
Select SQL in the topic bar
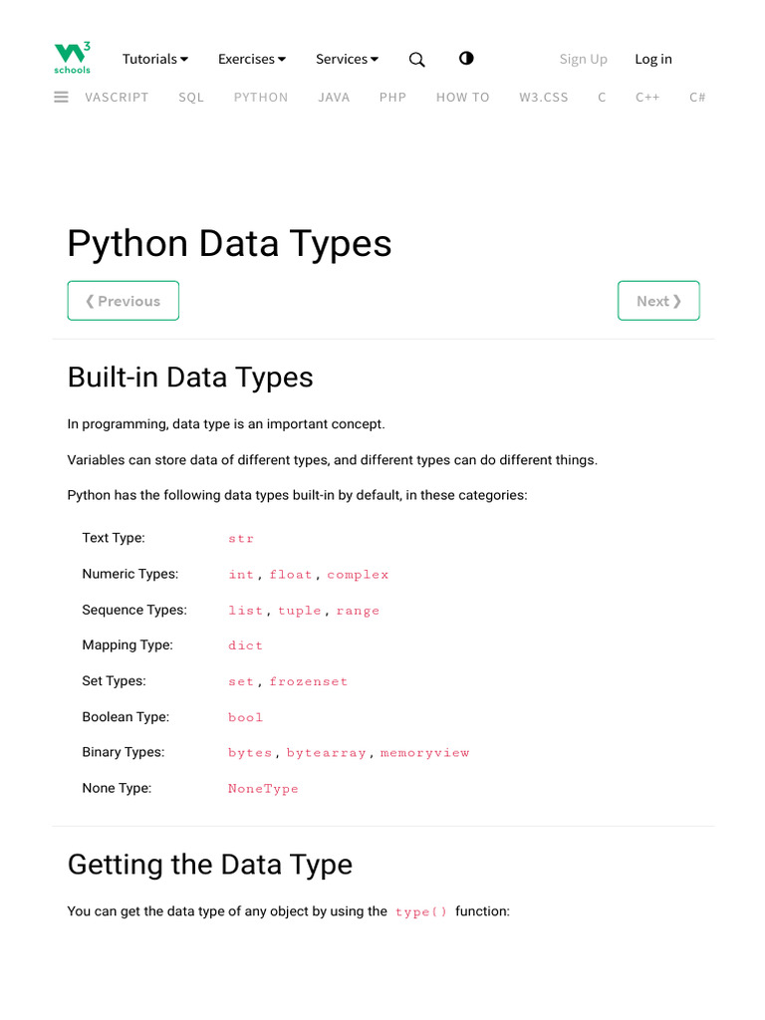191,98
